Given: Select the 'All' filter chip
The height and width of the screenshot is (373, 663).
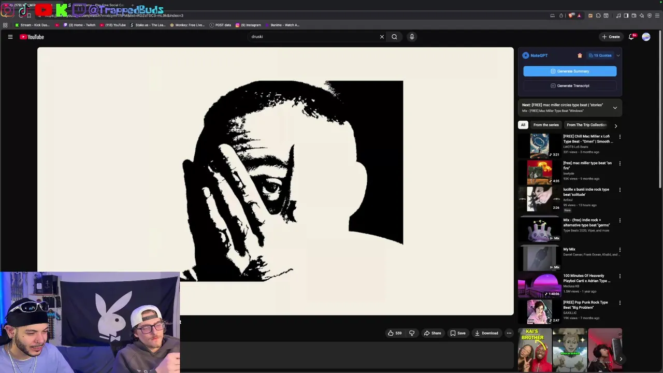Looking at the screenshot, I should point(523,125).
